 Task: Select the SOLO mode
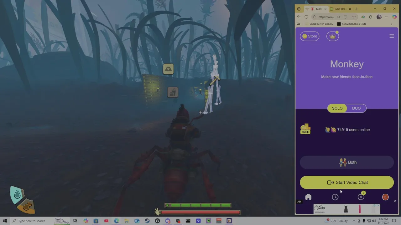[x=337, y=108]
